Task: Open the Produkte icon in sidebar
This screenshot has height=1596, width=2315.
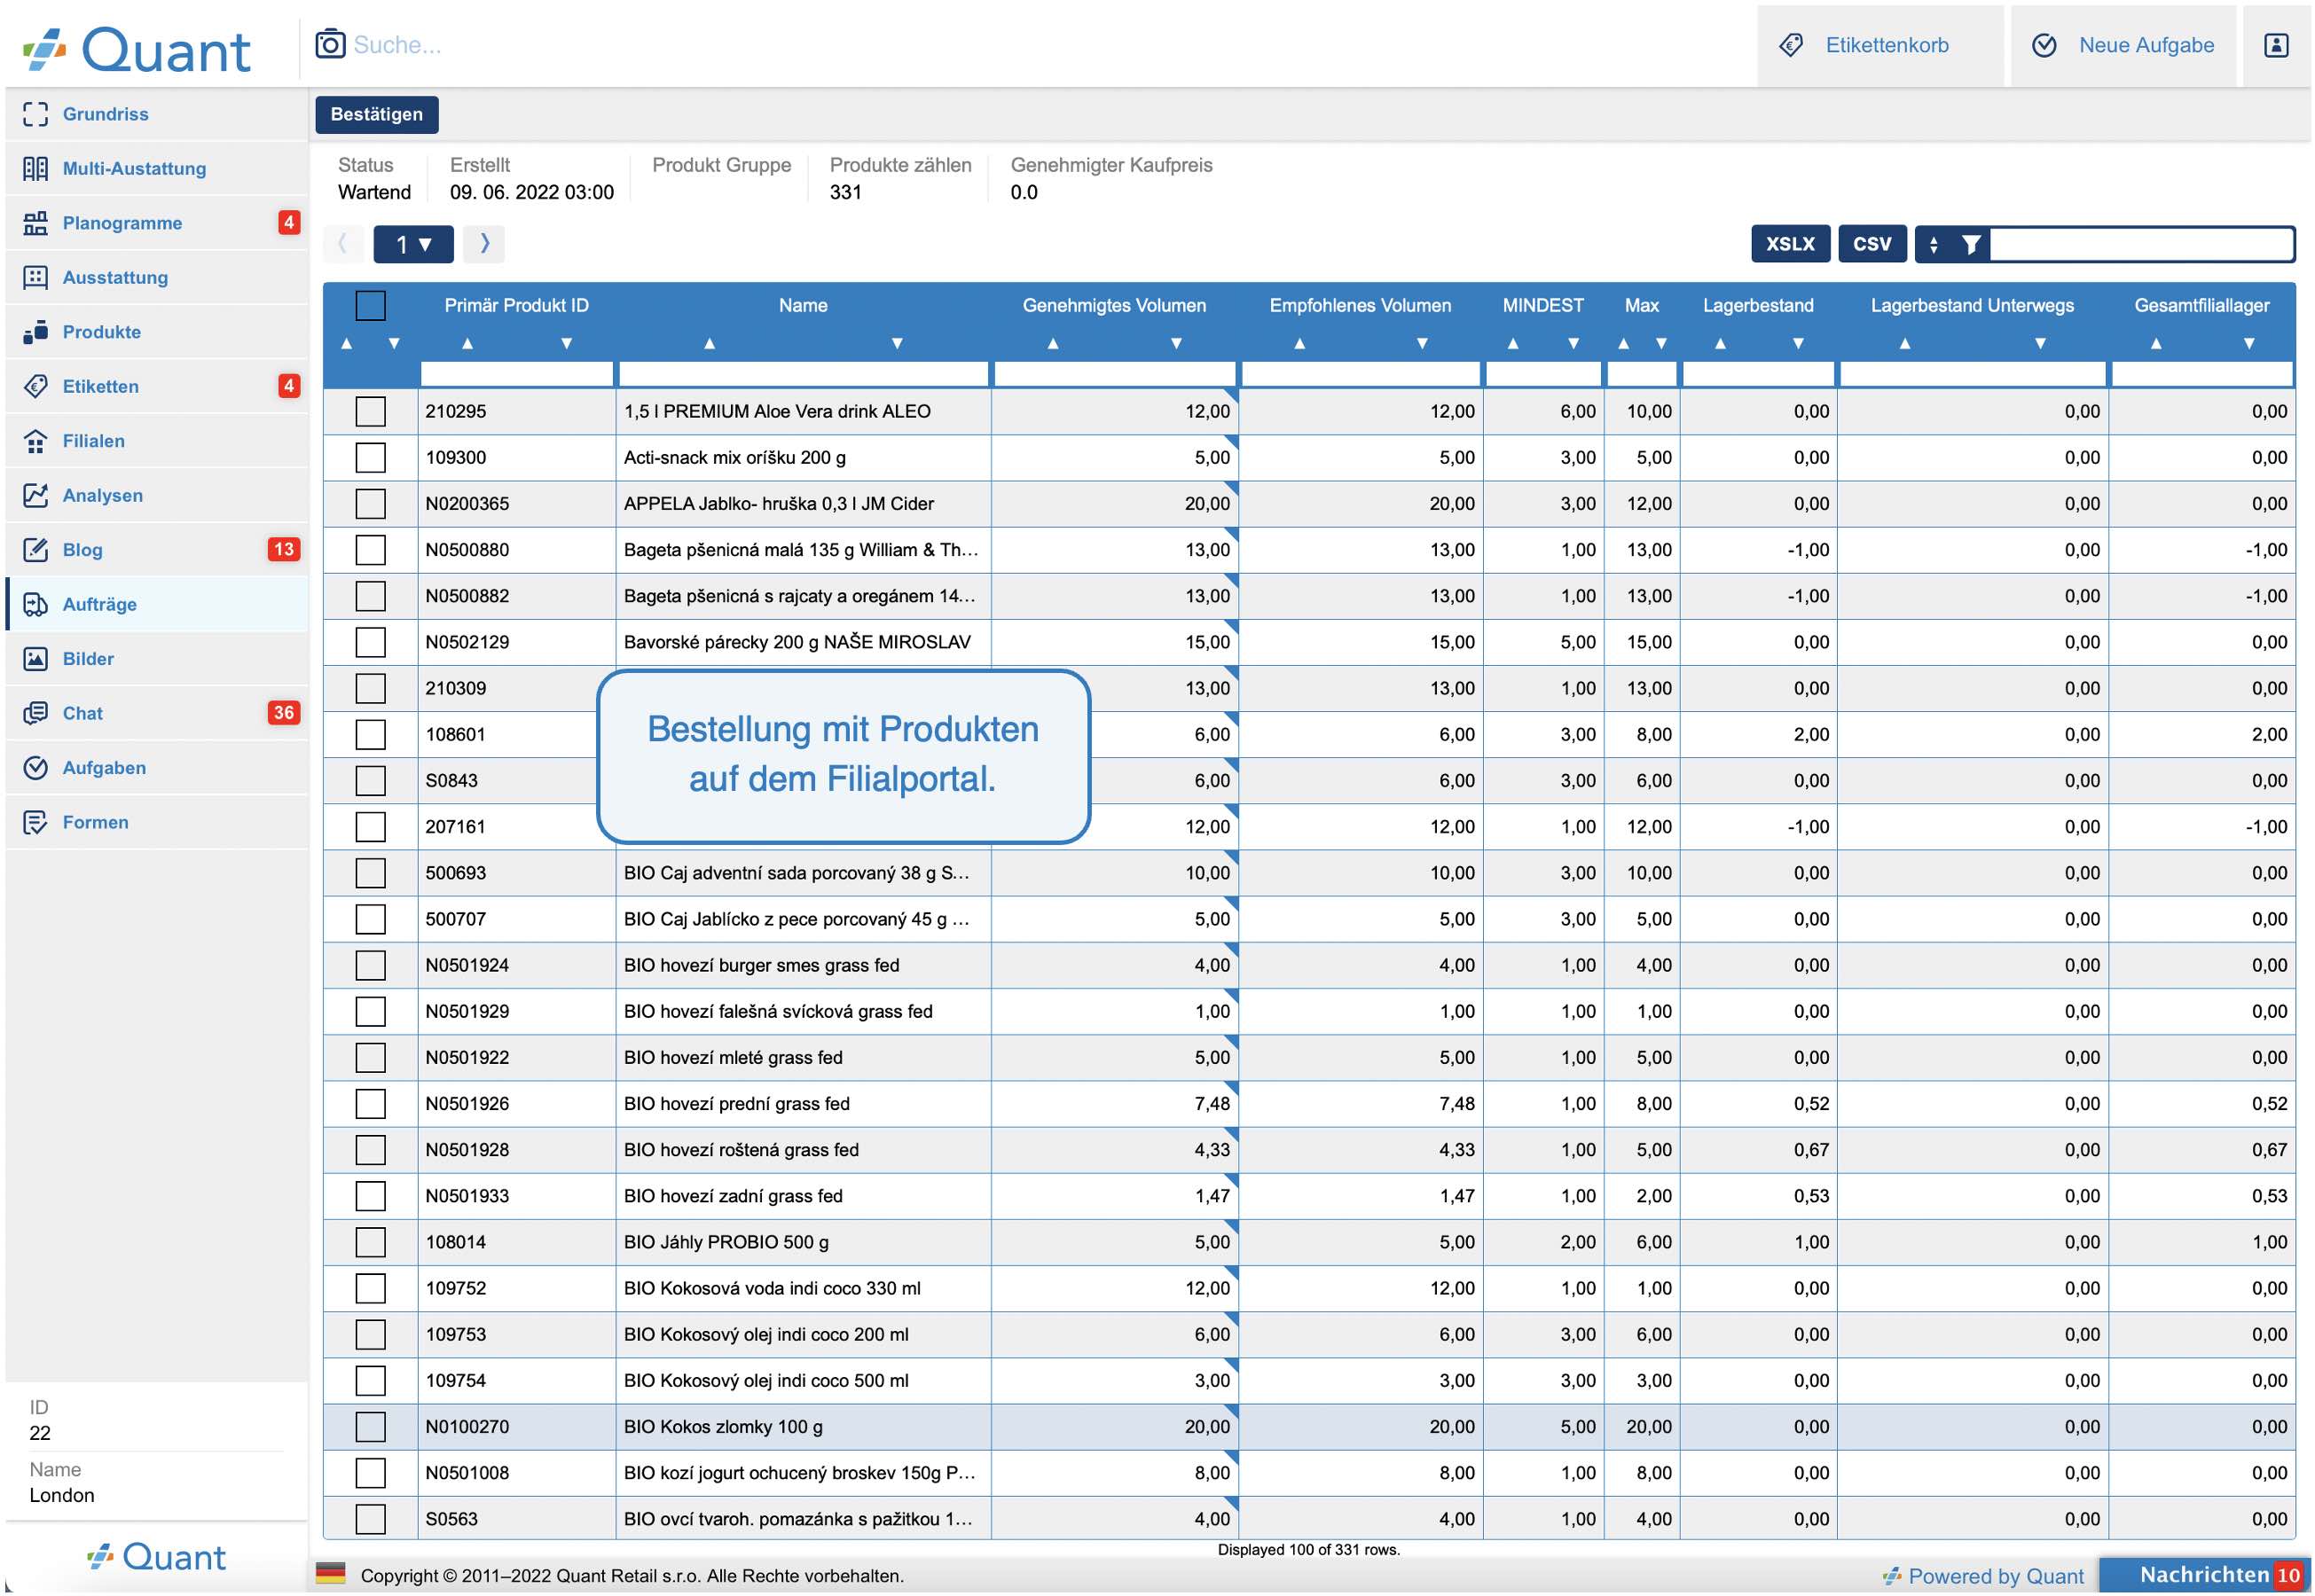Action: [35, 332]
